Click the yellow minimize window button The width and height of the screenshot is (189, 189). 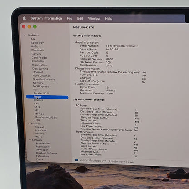pos(29,27)
